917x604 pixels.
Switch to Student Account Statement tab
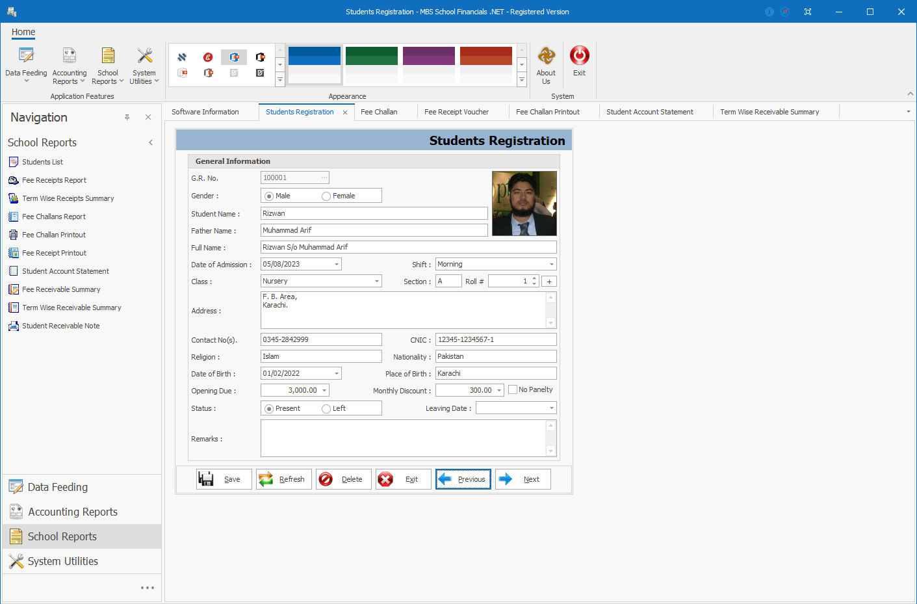point(650,112)
